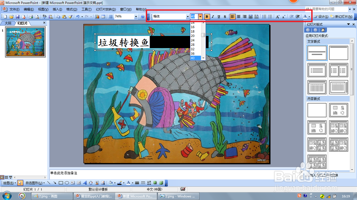This screenshot has height=200, width=357.
Task: Insert a text box from drawing toolbar
Action: coord(72,183)
